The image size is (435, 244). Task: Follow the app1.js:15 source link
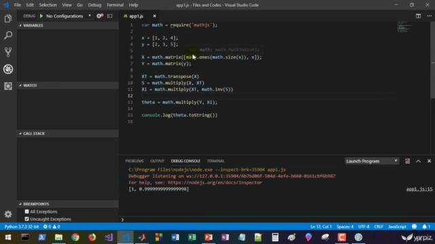click(x=419, y=189)
